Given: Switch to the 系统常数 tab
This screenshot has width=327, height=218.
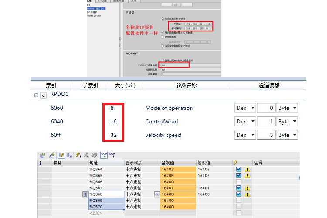Looking at the screenshot, I should (x=119, y=1).
